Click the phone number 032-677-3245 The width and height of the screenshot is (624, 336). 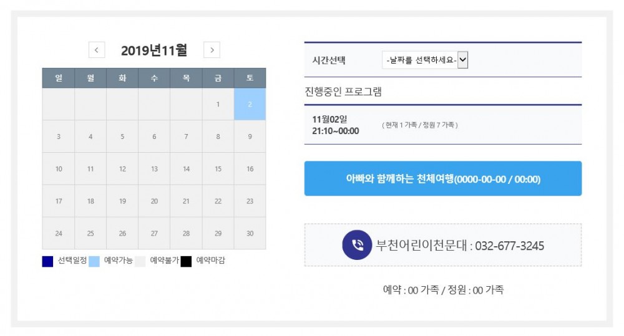click(509, 246)
